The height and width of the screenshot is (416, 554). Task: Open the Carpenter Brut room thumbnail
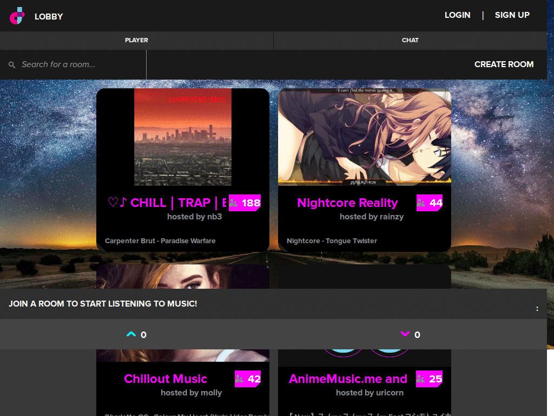tap(183, 137)
